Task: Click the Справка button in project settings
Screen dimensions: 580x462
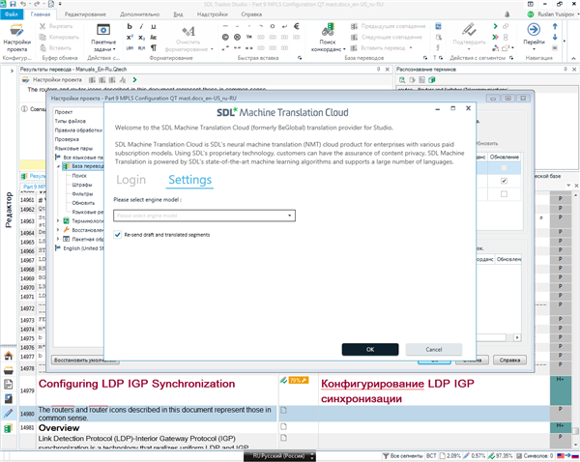Action: tap(509, 360)
